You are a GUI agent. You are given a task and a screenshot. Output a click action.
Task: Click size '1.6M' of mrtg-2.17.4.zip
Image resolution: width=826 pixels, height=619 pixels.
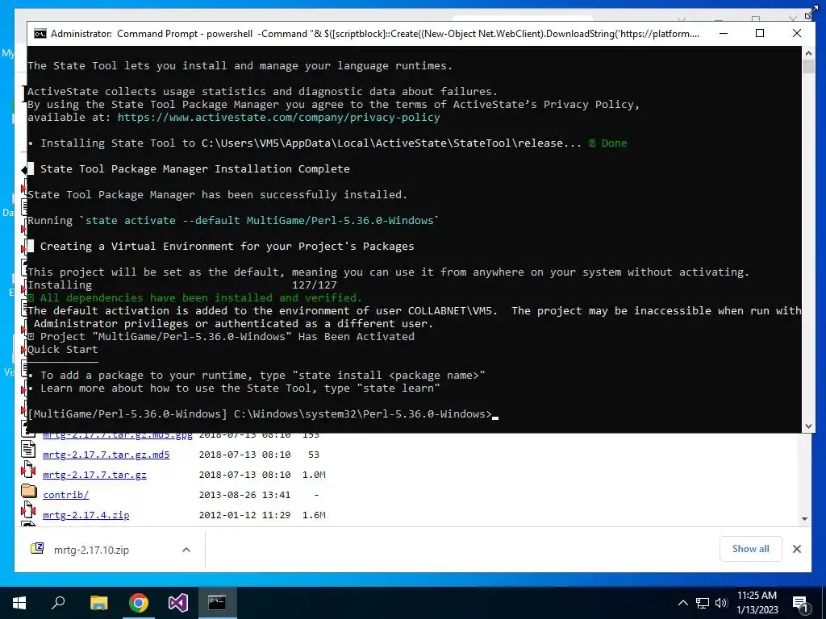pyautogui.click(x=314, y=515)
